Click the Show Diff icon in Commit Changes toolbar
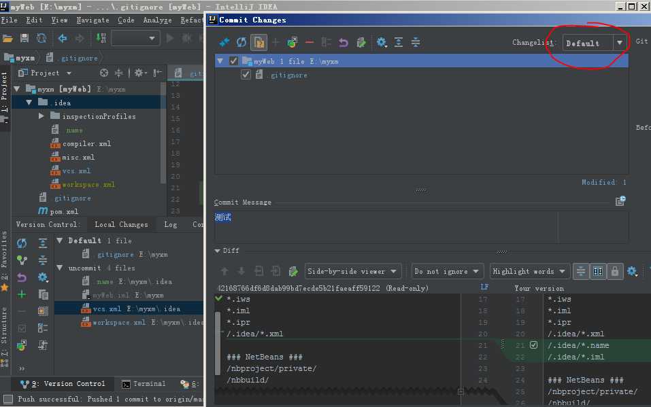Image resolution: width=651 pixels, height=407 pixels. tap(224, 42)
